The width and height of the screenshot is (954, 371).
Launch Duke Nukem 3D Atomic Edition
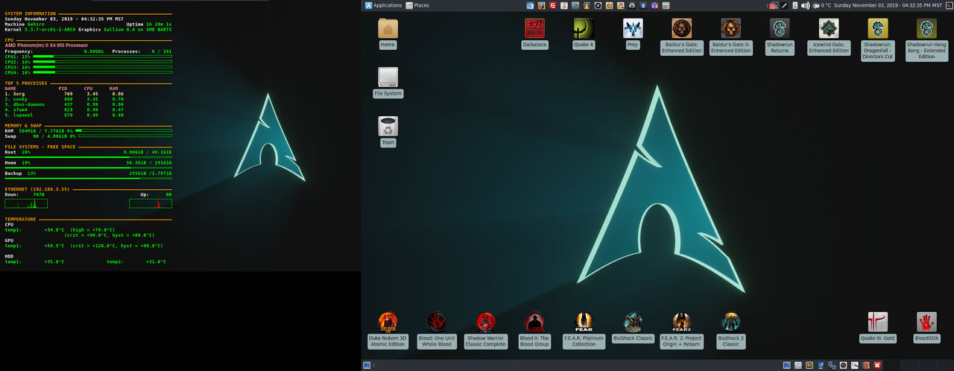388,322
